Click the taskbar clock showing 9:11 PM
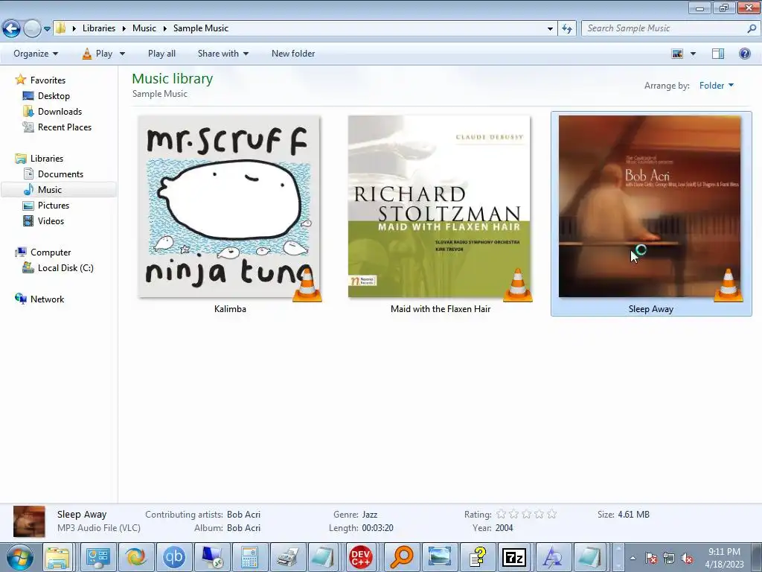The height and width of the screenshot is (572, 762). (724, 558)
